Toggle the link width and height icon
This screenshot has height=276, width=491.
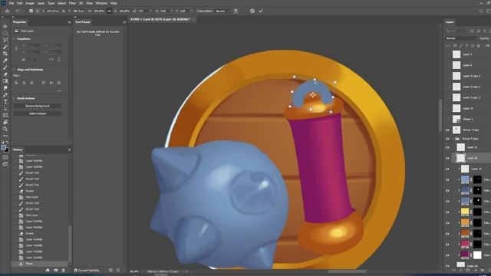(x=109, y=11)
